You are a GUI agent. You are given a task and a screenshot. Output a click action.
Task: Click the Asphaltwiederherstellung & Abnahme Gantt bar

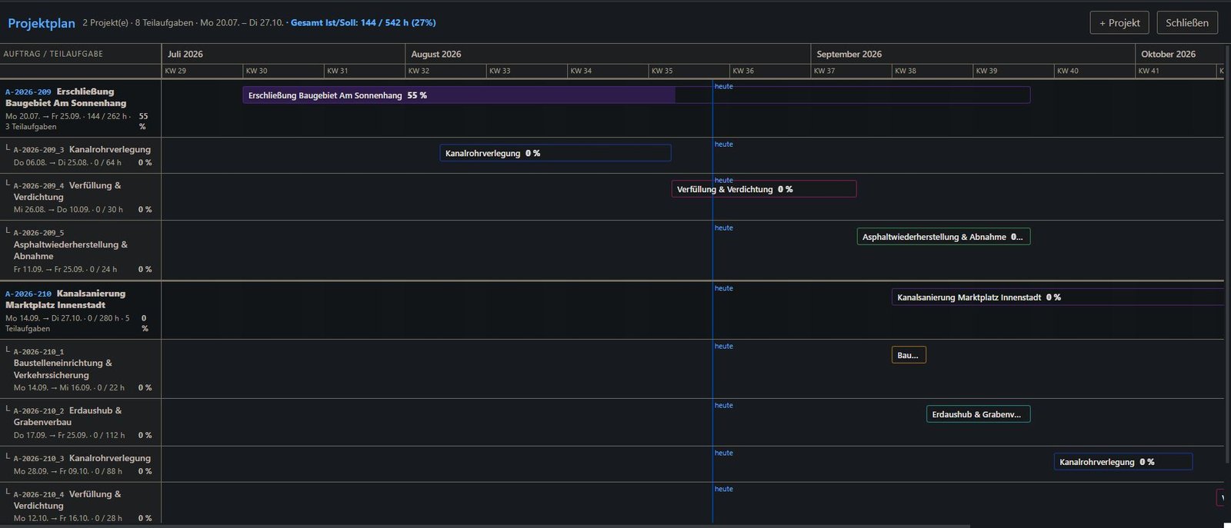pos(943,237)
